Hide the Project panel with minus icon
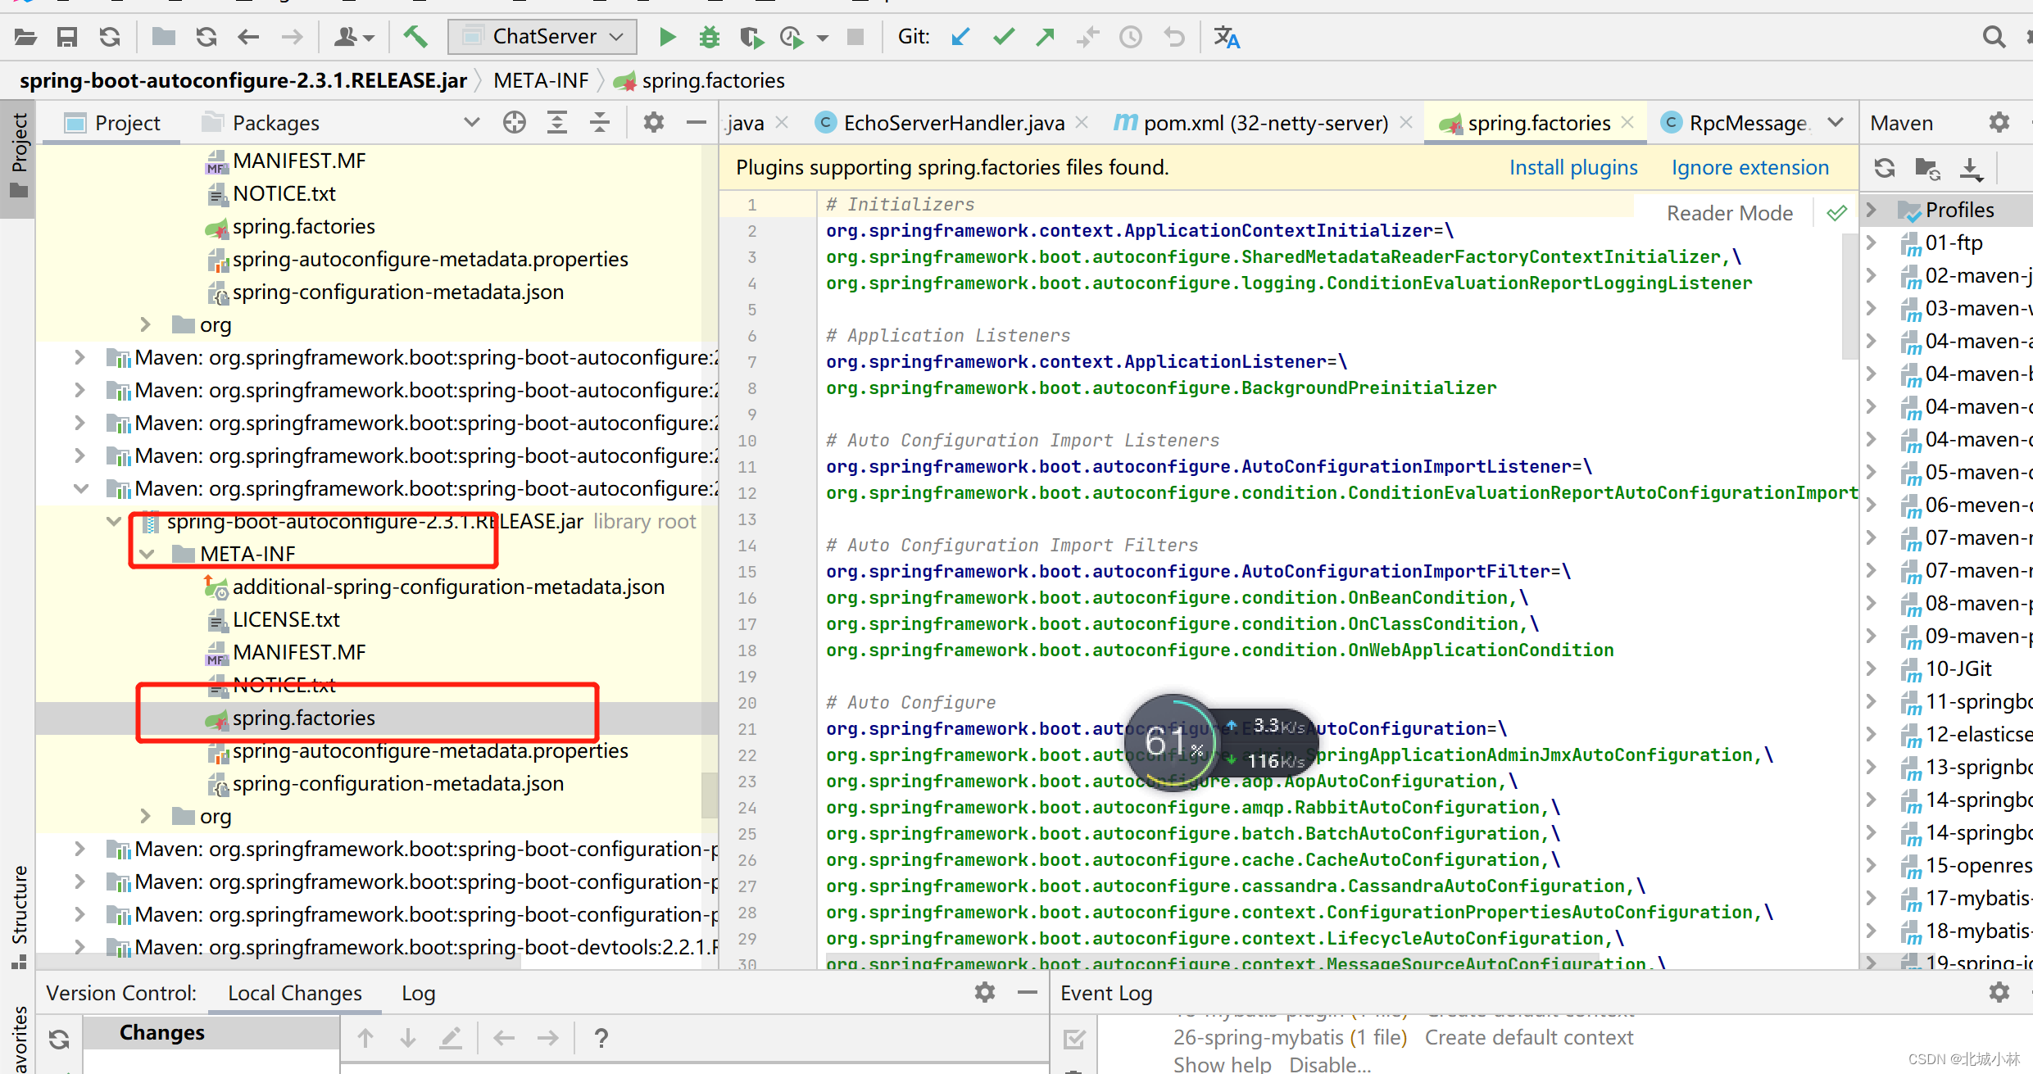 point(697,123)
